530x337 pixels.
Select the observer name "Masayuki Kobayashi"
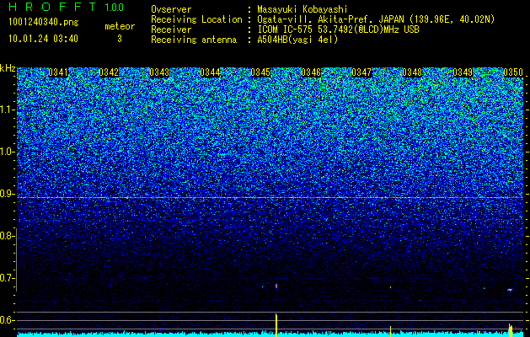coord(302,9)
